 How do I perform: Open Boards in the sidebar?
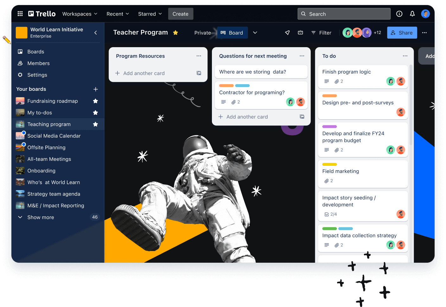pos(36,52)
